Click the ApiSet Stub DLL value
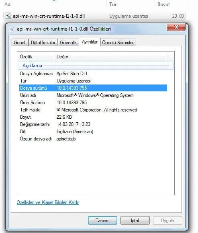198x233 pixels. point(72,74)
